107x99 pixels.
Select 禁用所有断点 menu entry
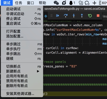point(22,81)
